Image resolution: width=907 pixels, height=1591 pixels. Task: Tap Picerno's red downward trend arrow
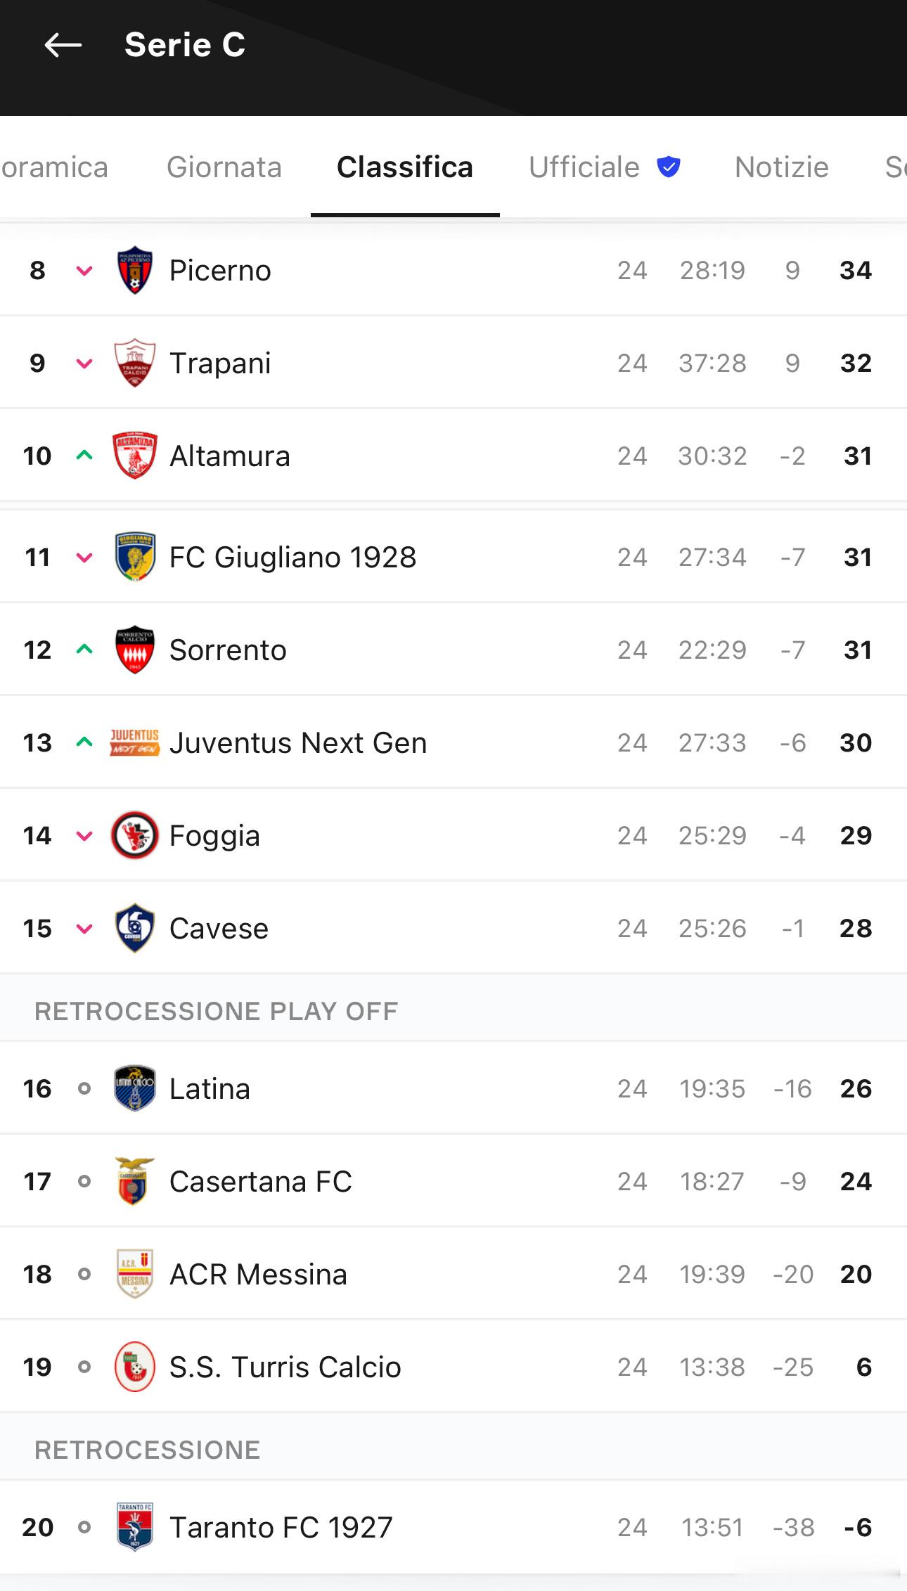(84, 271)
